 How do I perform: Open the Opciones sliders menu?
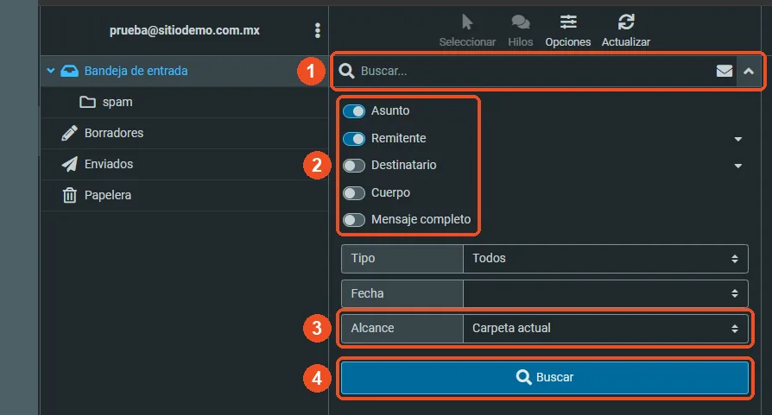click(567, 30)
